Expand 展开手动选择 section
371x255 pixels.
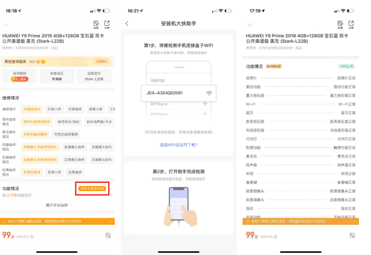(x=59, y=205)
